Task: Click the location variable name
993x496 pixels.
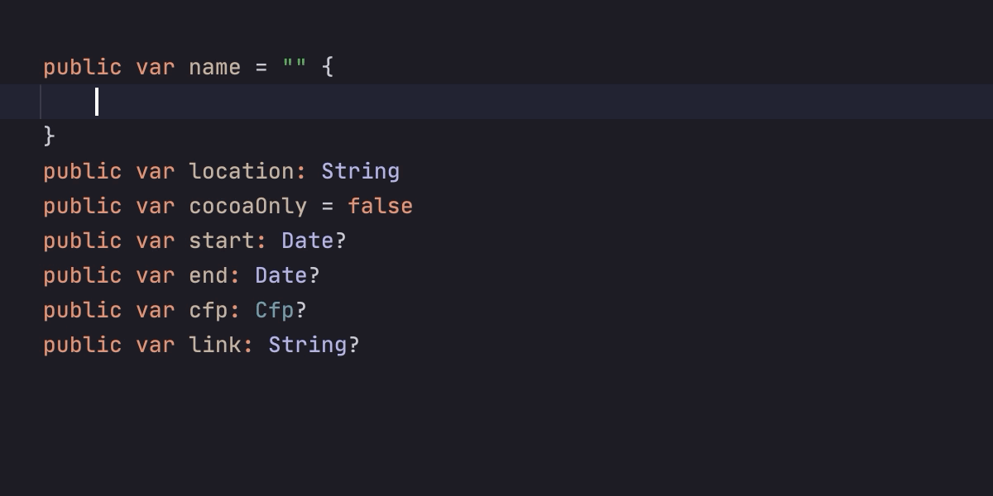Action: (242, 171)
